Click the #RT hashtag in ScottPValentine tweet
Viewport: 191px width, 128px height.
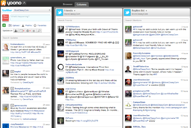pyautogui.click(x=155, y=74)
